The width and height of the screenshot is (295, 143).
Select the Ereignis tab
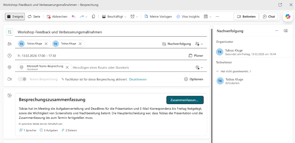[15, 17]
